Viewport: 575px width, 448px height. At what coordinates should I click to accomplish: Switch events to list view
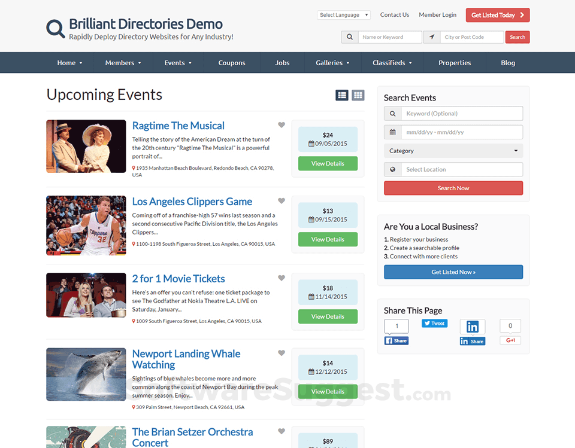(341, 95)
